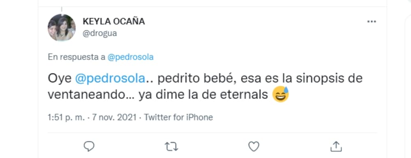The image size is (411, 158).
Task: Click the "En respuesta a" label text
Action: pyautogui.click(x=76, y=57)
